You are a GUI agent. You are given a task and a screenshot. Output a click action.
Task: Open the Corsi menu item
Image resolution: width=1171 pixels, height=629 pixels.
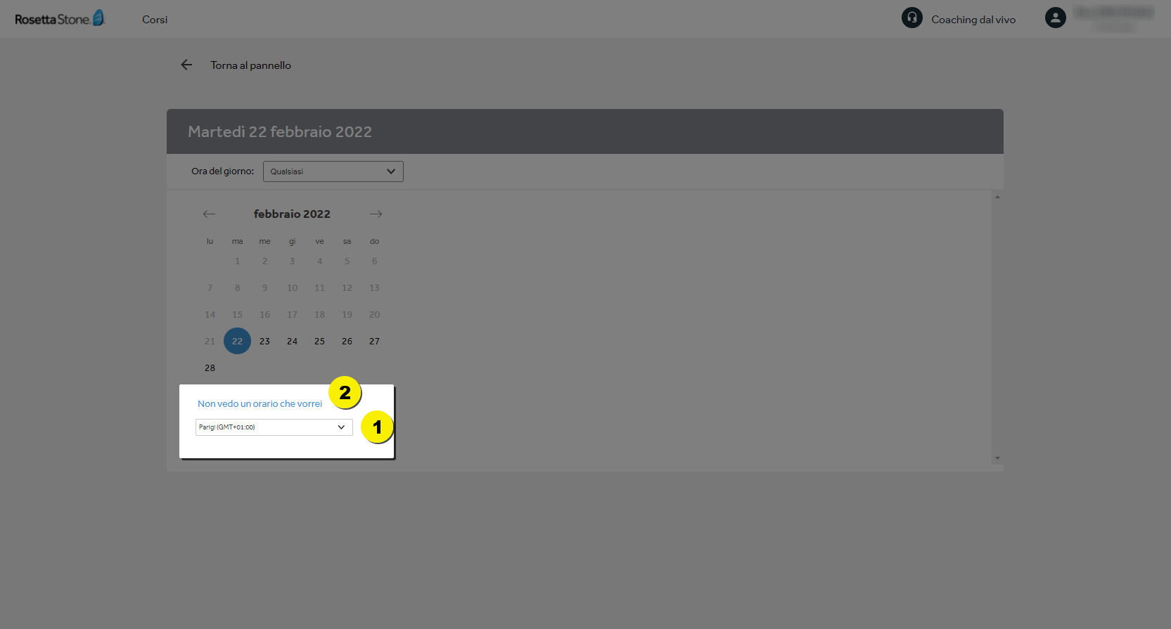pyautogui.click(x=155, y=20)
